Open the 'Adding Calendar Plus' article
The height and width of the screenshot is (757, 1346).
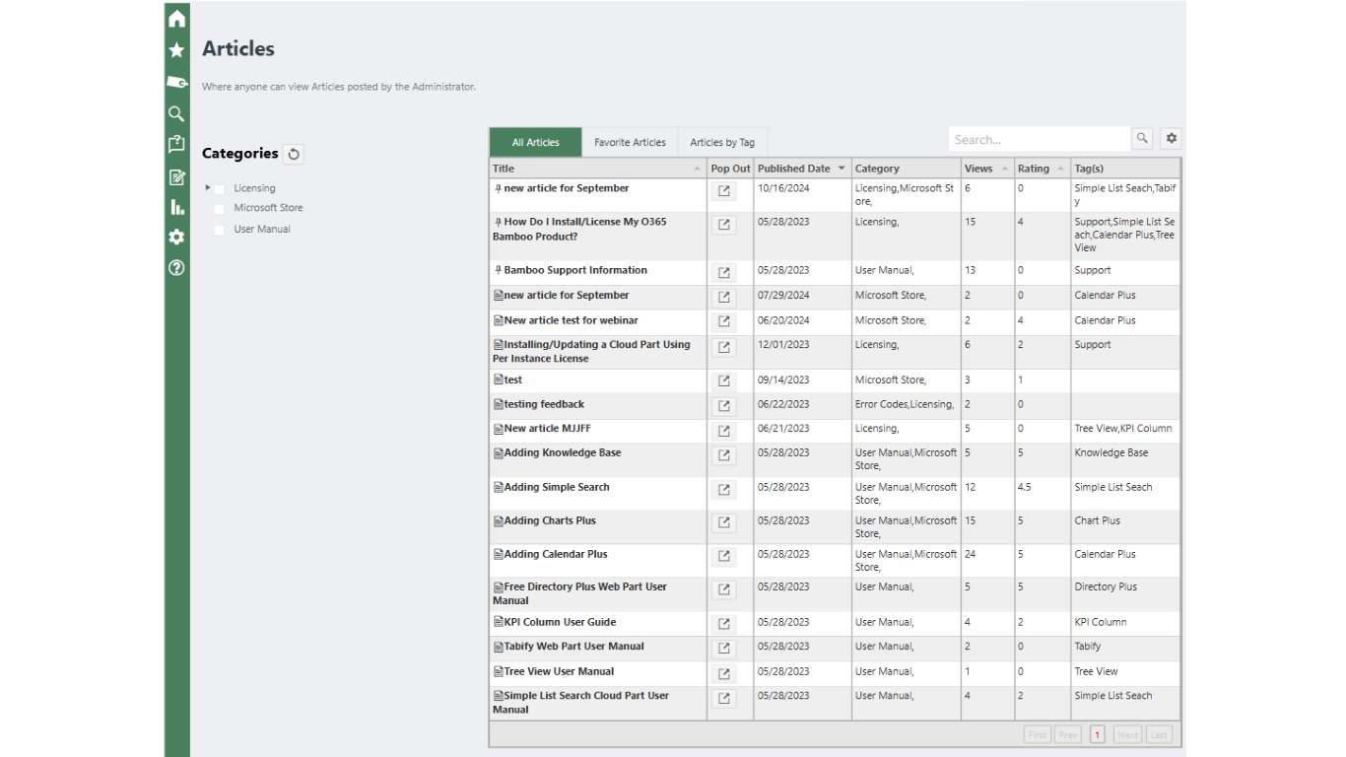(x=556, y=554)
